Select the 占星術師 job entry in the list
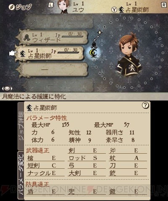The height and width of the screenshot is (201, 168). pyautogui.click(x=50, y=54)
